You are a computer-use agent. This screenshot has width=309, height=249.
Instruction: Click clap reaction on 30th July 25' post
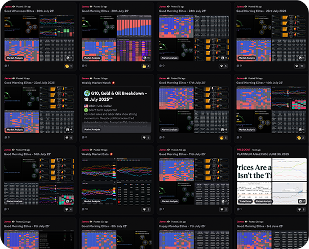click(x=69, y=66)
